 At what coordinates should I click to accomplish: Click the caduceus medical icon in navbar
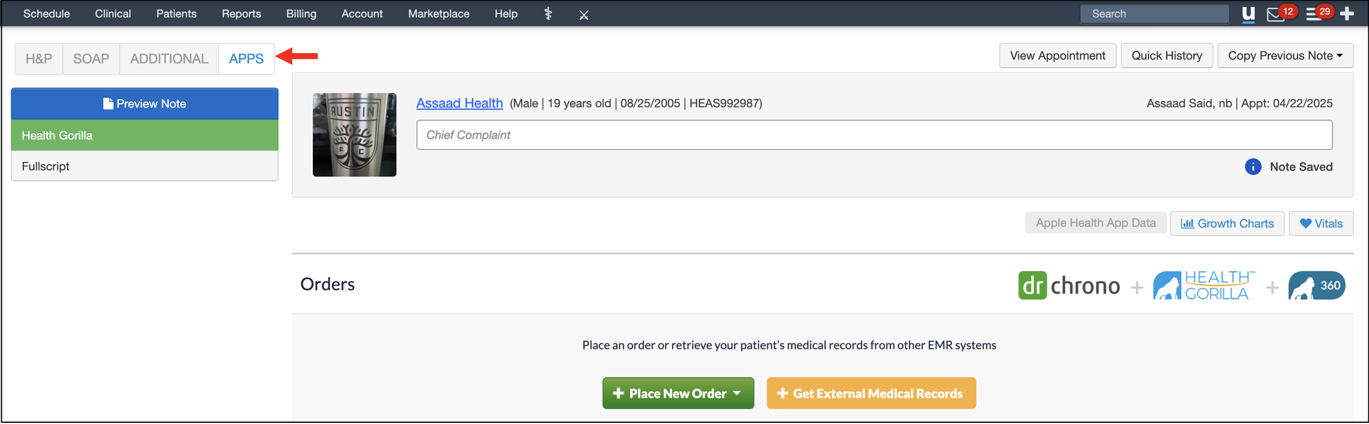click(x=548, y=14)
